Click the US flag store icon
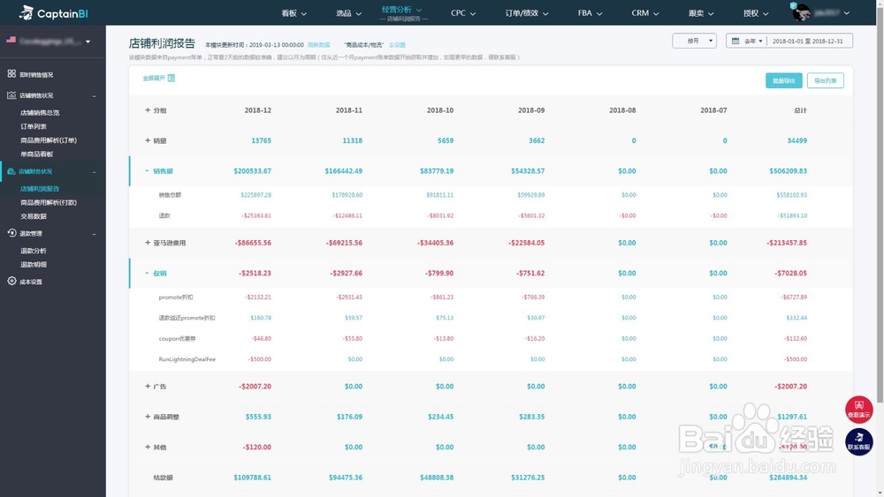 coord(11,40)
